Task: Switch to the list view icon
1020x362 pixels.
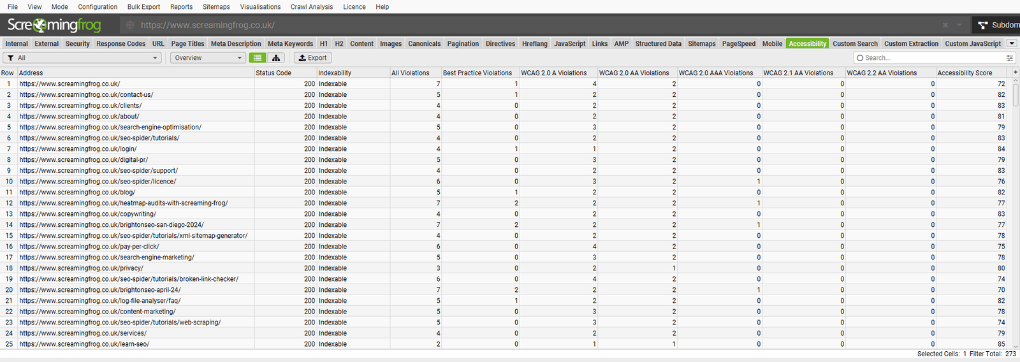Action: (258, 58)
